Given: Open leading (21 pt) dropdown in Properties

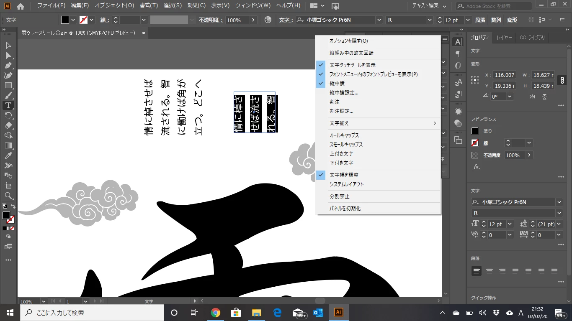Looking at the screenshot, I should pyautogui.click(x=559, y=224).
